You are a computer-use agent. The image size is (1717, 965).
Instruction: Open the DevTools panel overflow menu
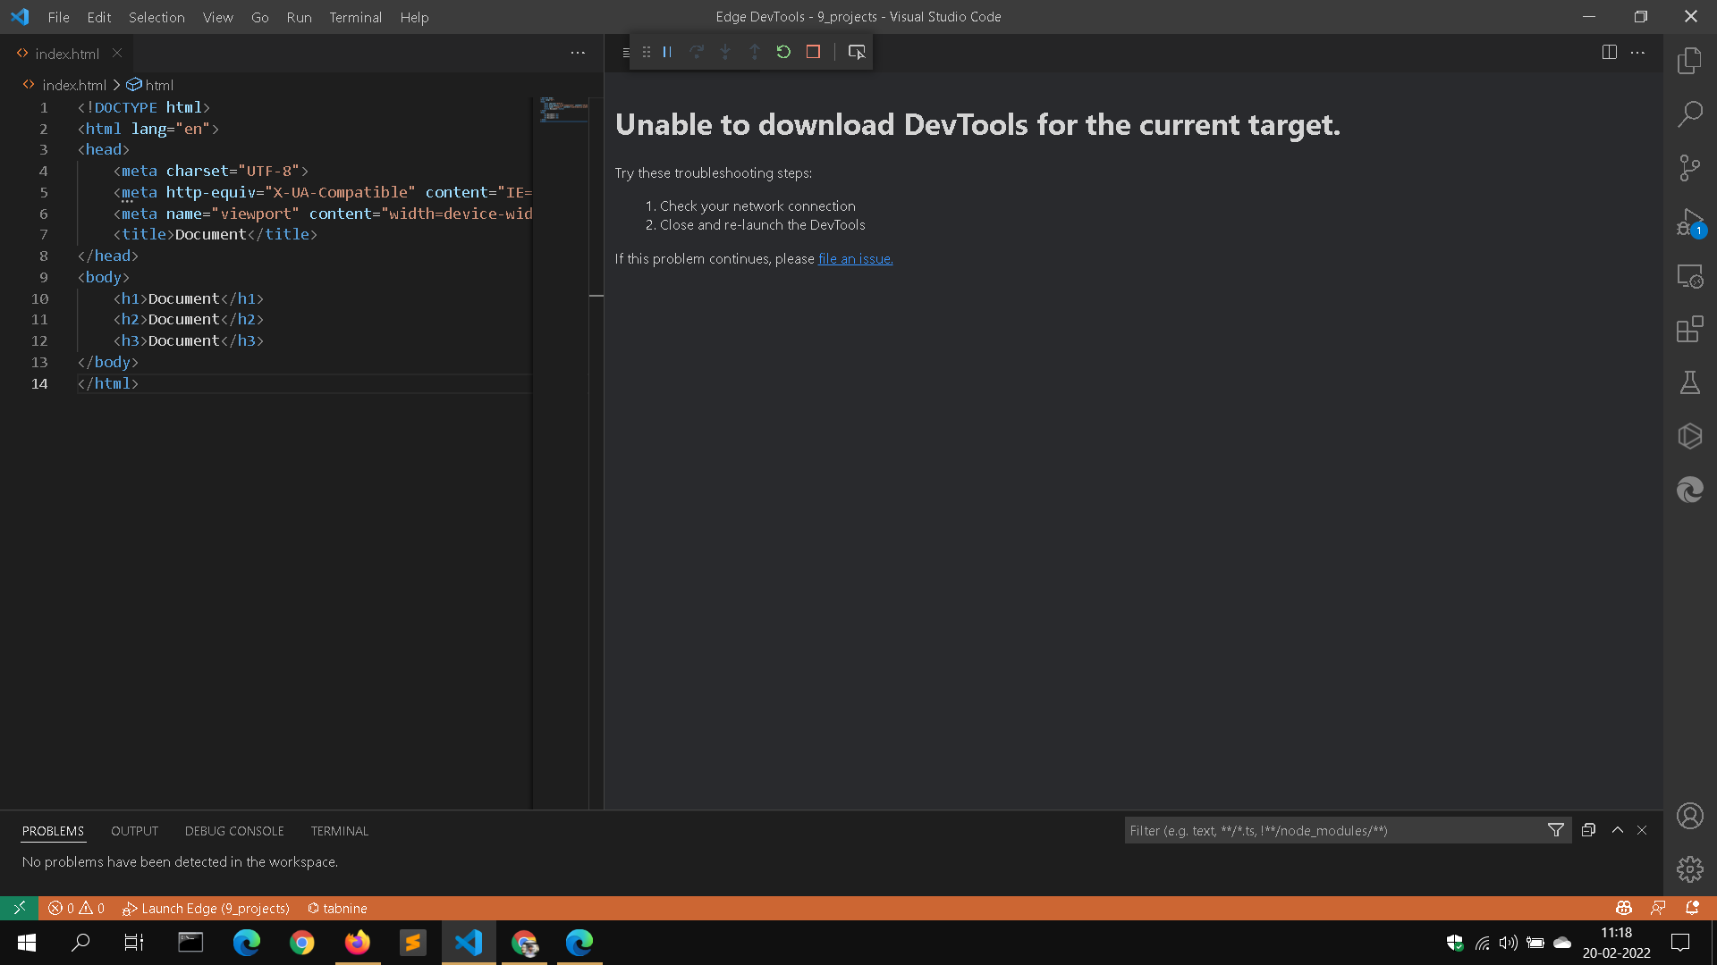(1639, 52)
